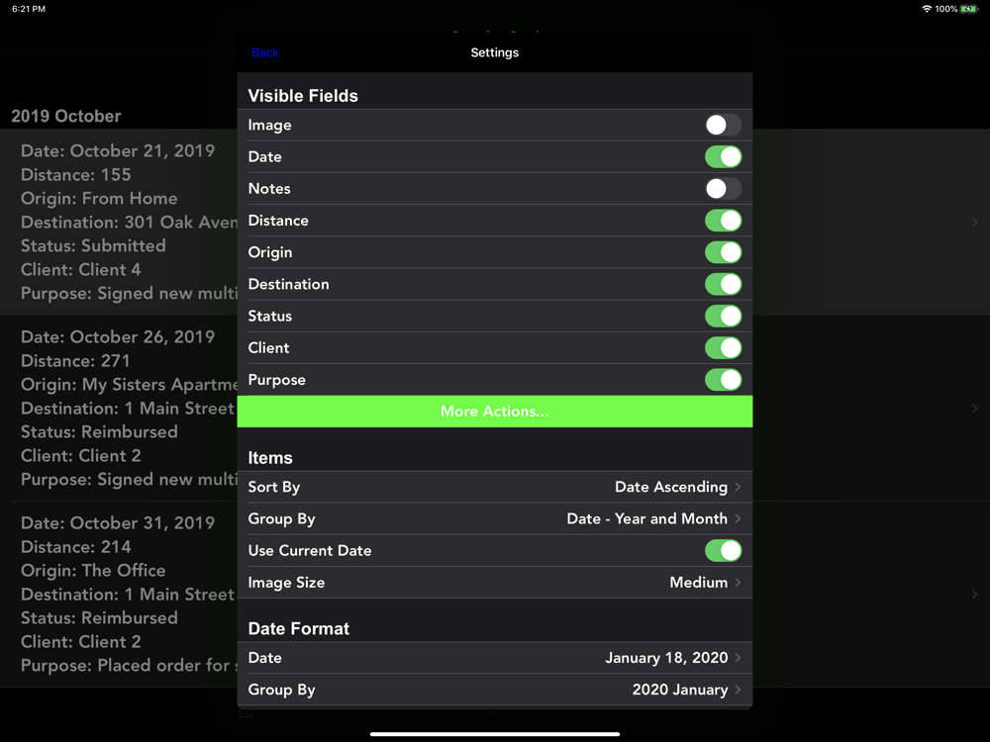Turn off the Status field toggle
The image size is (990, 742).
coord(723,317)
